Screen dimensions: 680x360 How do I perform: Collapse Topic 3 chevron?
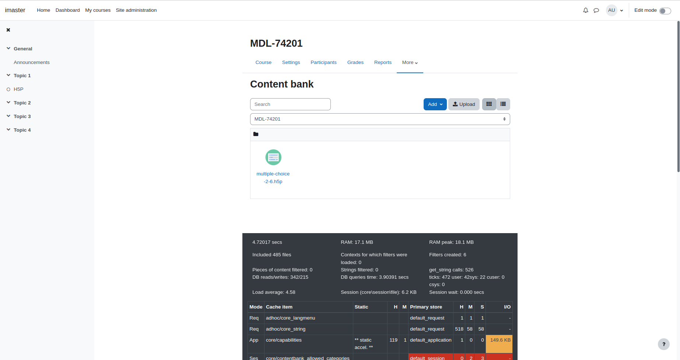tap(8, 116)
